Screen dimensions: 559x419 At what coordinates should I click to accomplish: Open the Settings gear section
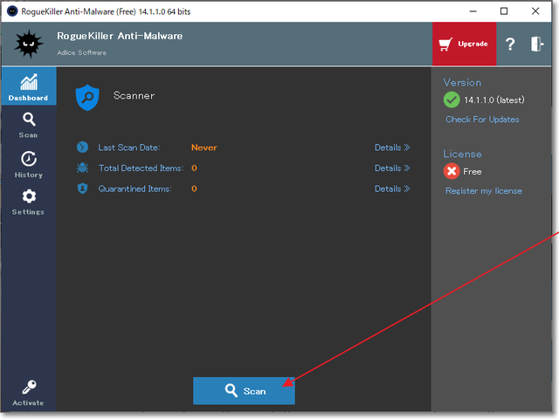[28, 202]
